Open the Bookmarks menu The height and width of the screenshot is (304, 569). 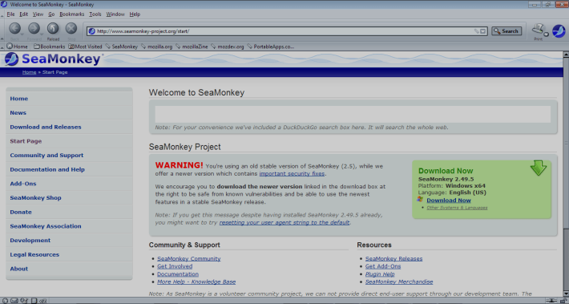pyautogui.click(x=72, y=14)
